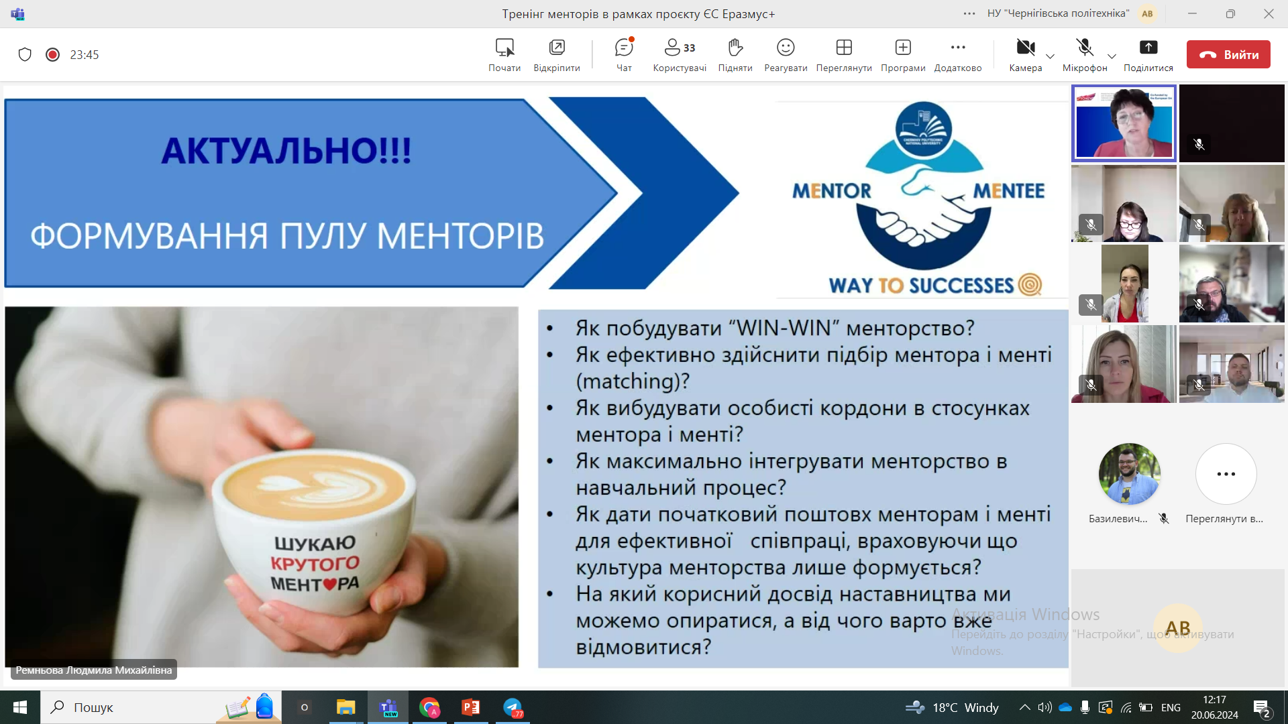Viewport: 1288px width, 724px height.
Task: Open the title bar ellipsis settings menu
Action: [x=969, y=13]
